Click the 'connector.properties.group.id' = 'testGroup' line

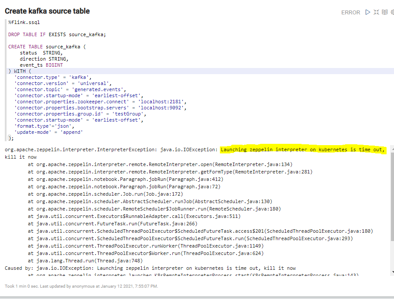click(80, 114)
